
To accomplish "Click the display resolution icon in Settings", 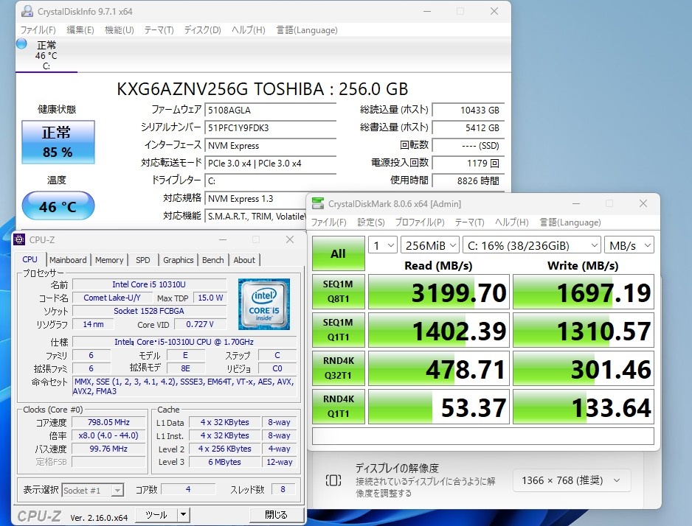I will pyautogui.click(x=333, y=480).
